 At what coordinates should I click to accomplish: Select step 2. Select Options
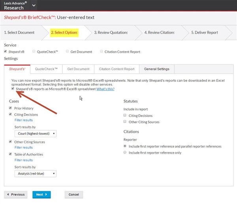(64, 33)
